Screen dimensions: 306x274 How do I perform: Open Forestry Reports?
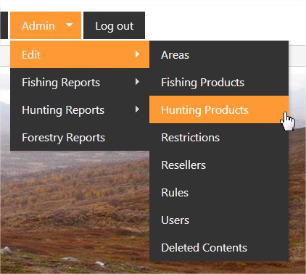(80, 137)
